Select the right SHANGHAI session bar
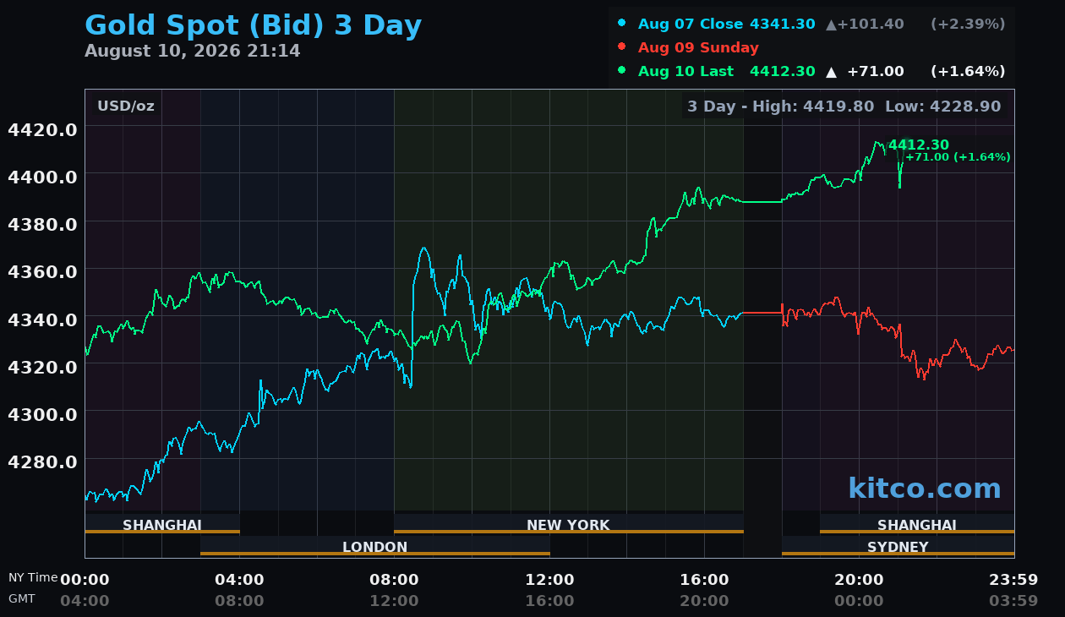 (x=917, y=524)
